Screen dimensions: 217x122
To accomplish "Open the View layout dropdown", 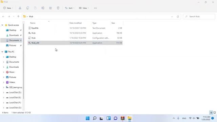I will (x=84, y=8).
